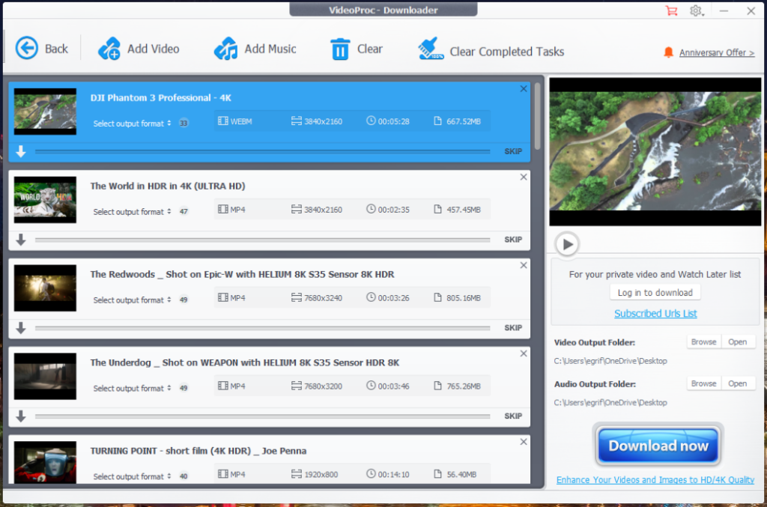
Task: Select output format for TURNING POINT film
Action: [132, 476]
